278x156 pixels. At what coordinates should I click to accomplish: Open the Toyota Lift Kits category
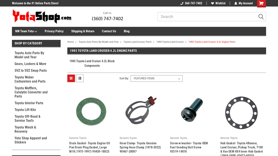(25, 110)
